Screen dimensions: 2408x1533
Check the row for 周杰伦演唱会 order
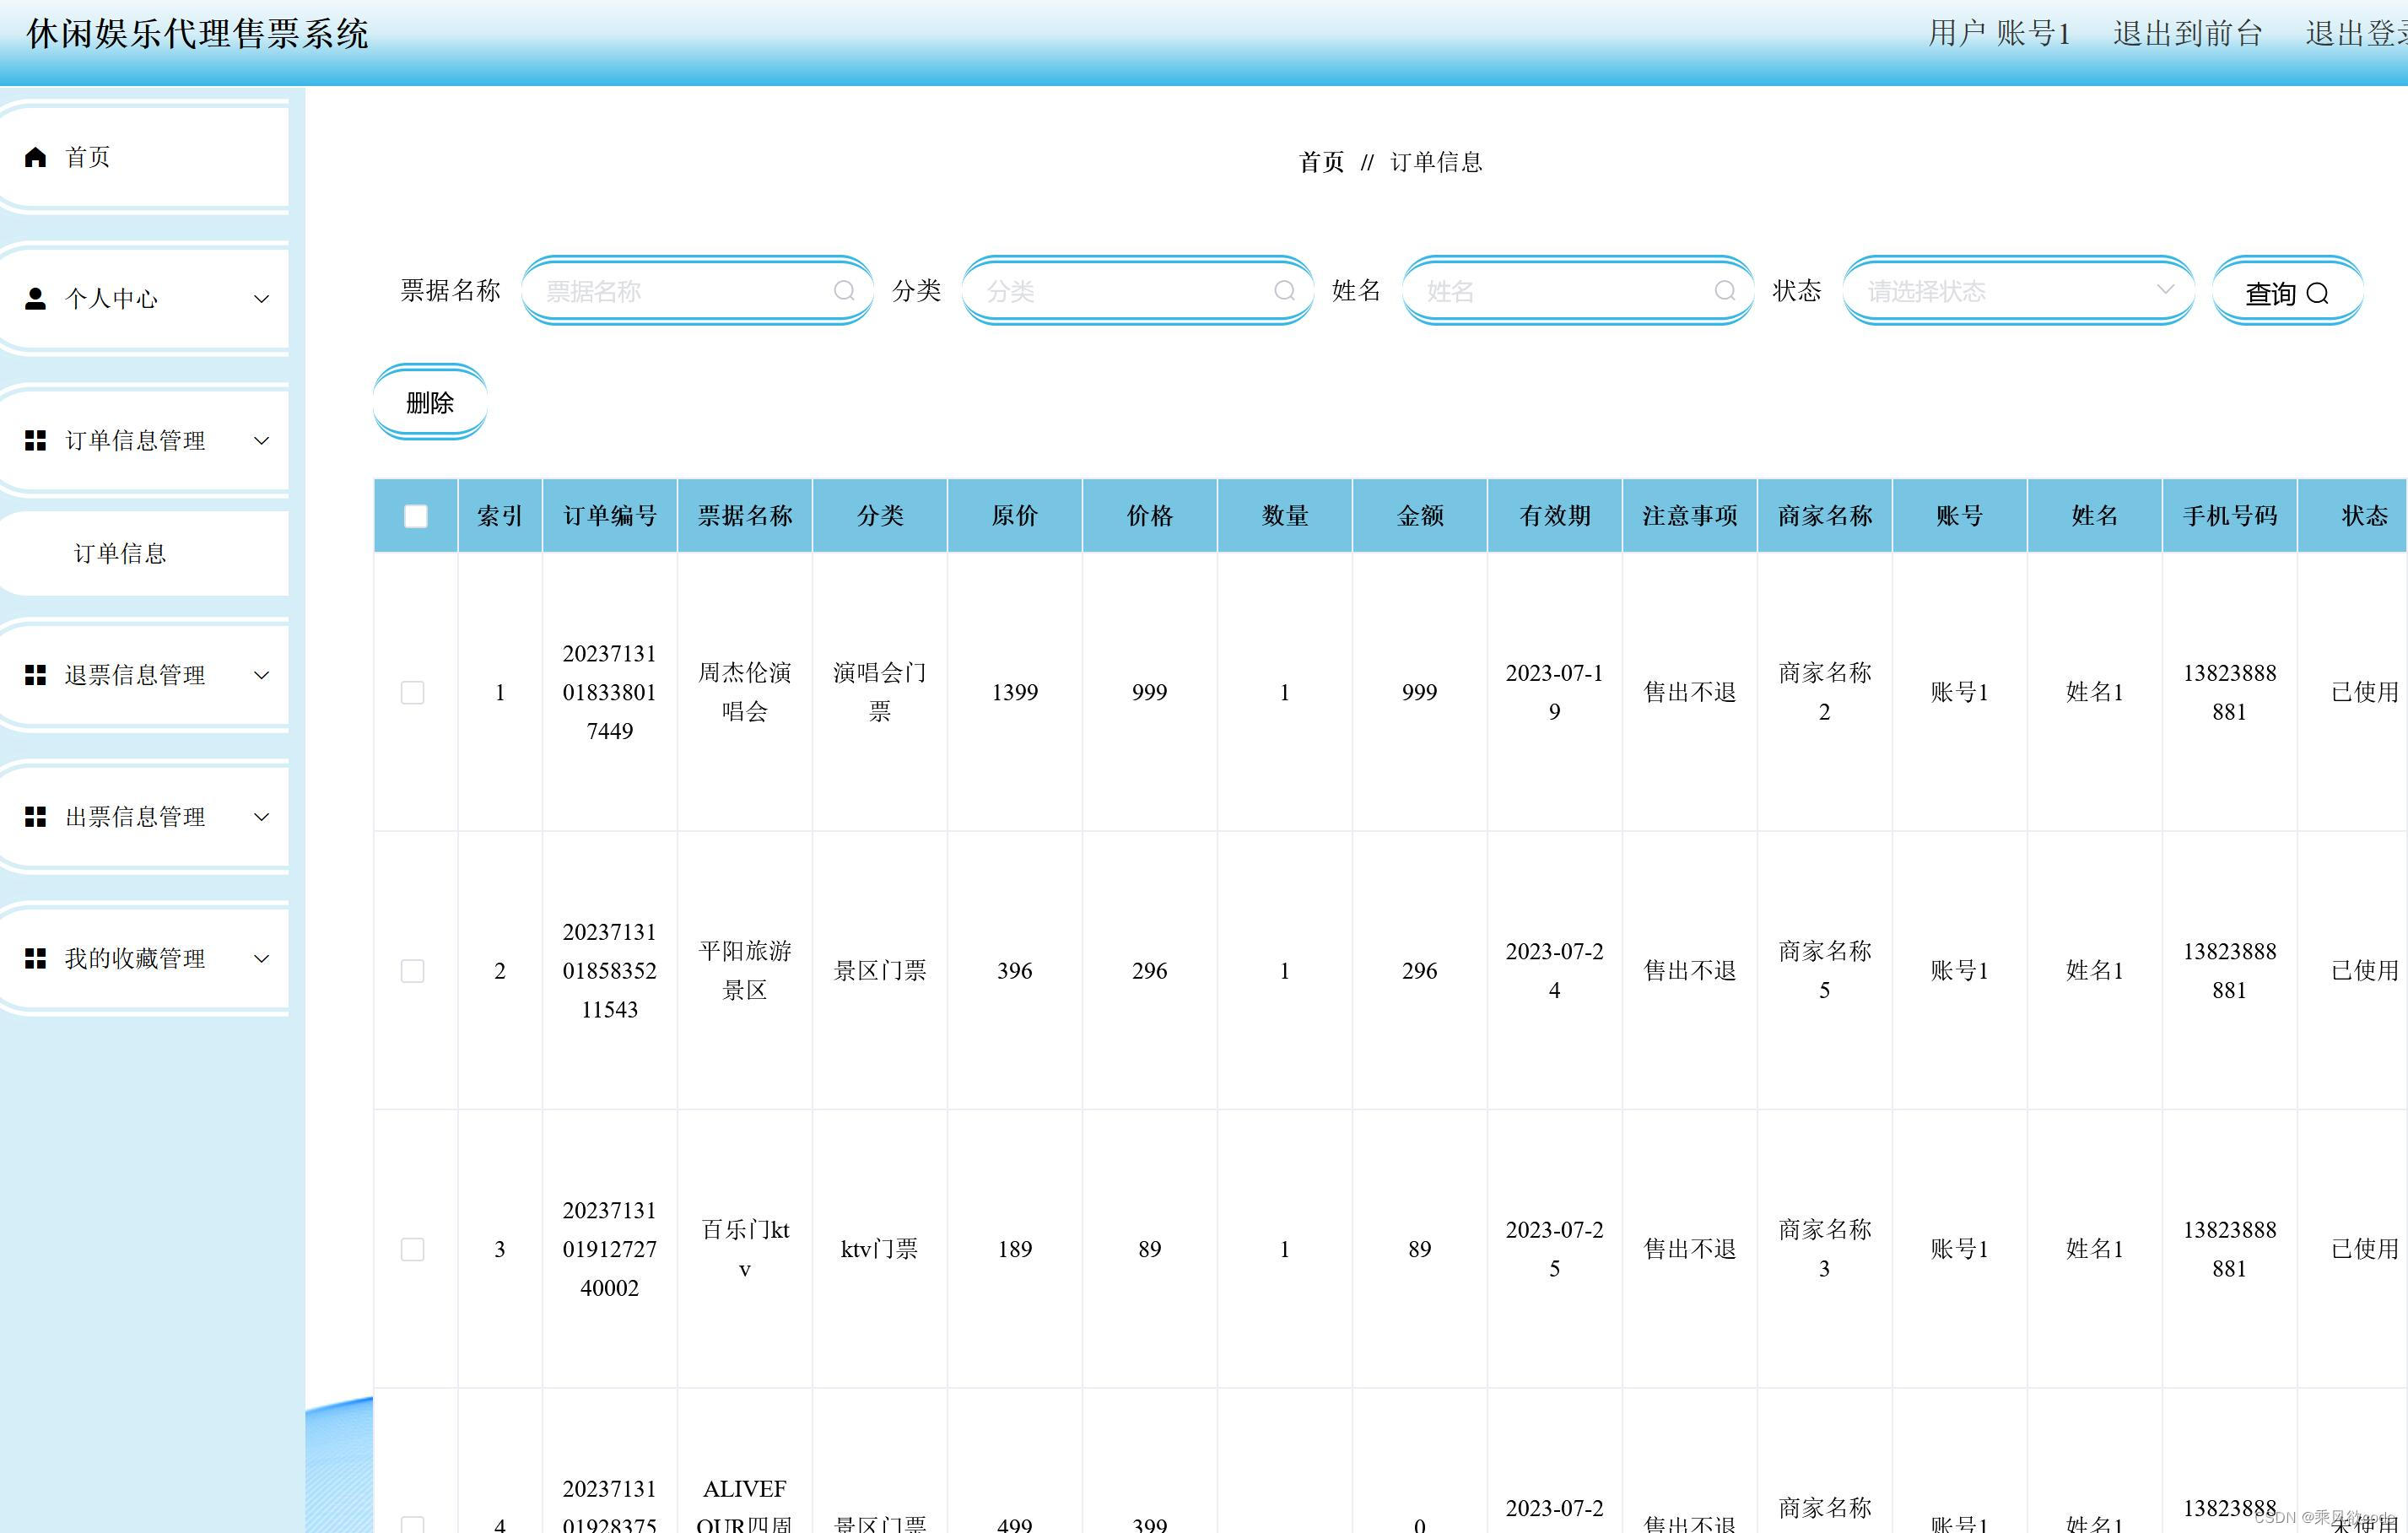[412, 692]
